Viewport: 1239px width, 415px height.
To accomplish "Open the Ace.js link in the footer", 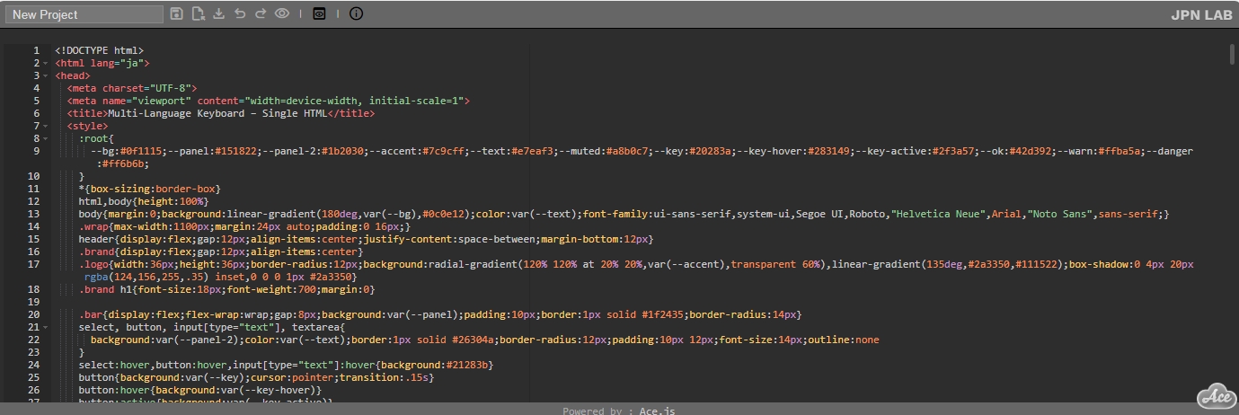I will [657, 411].
